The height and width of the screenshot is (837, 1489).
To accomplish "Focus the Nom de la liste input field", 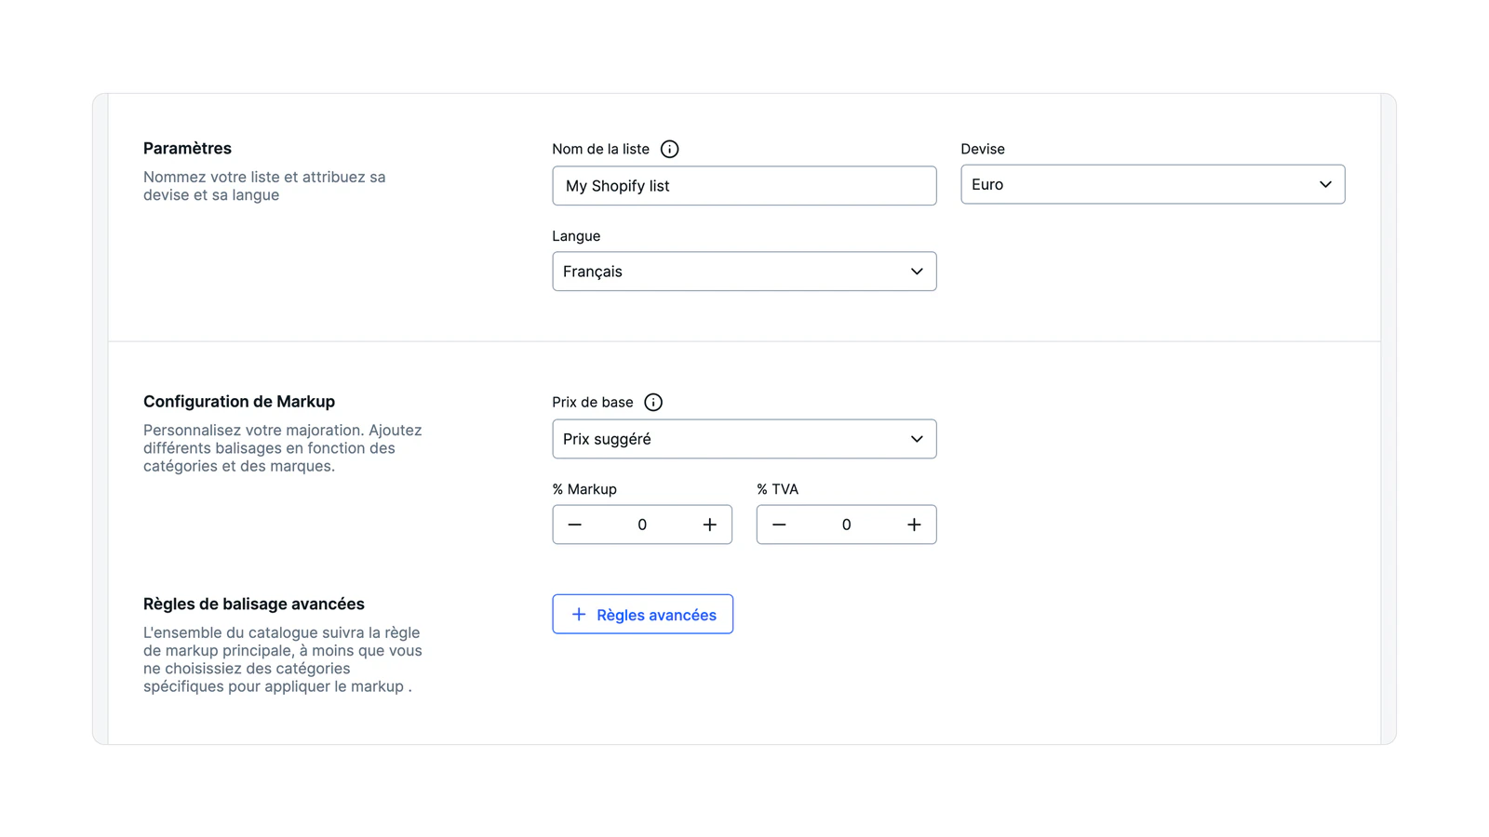I will coord(744,186).
